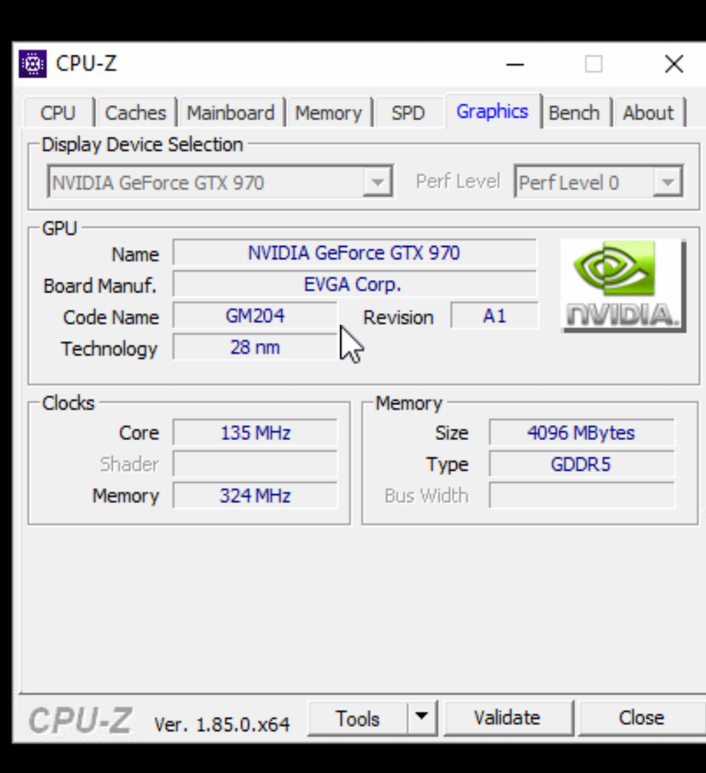Switch to the Caches tab
The image size is (706, 773).
[x=136, y=113]
